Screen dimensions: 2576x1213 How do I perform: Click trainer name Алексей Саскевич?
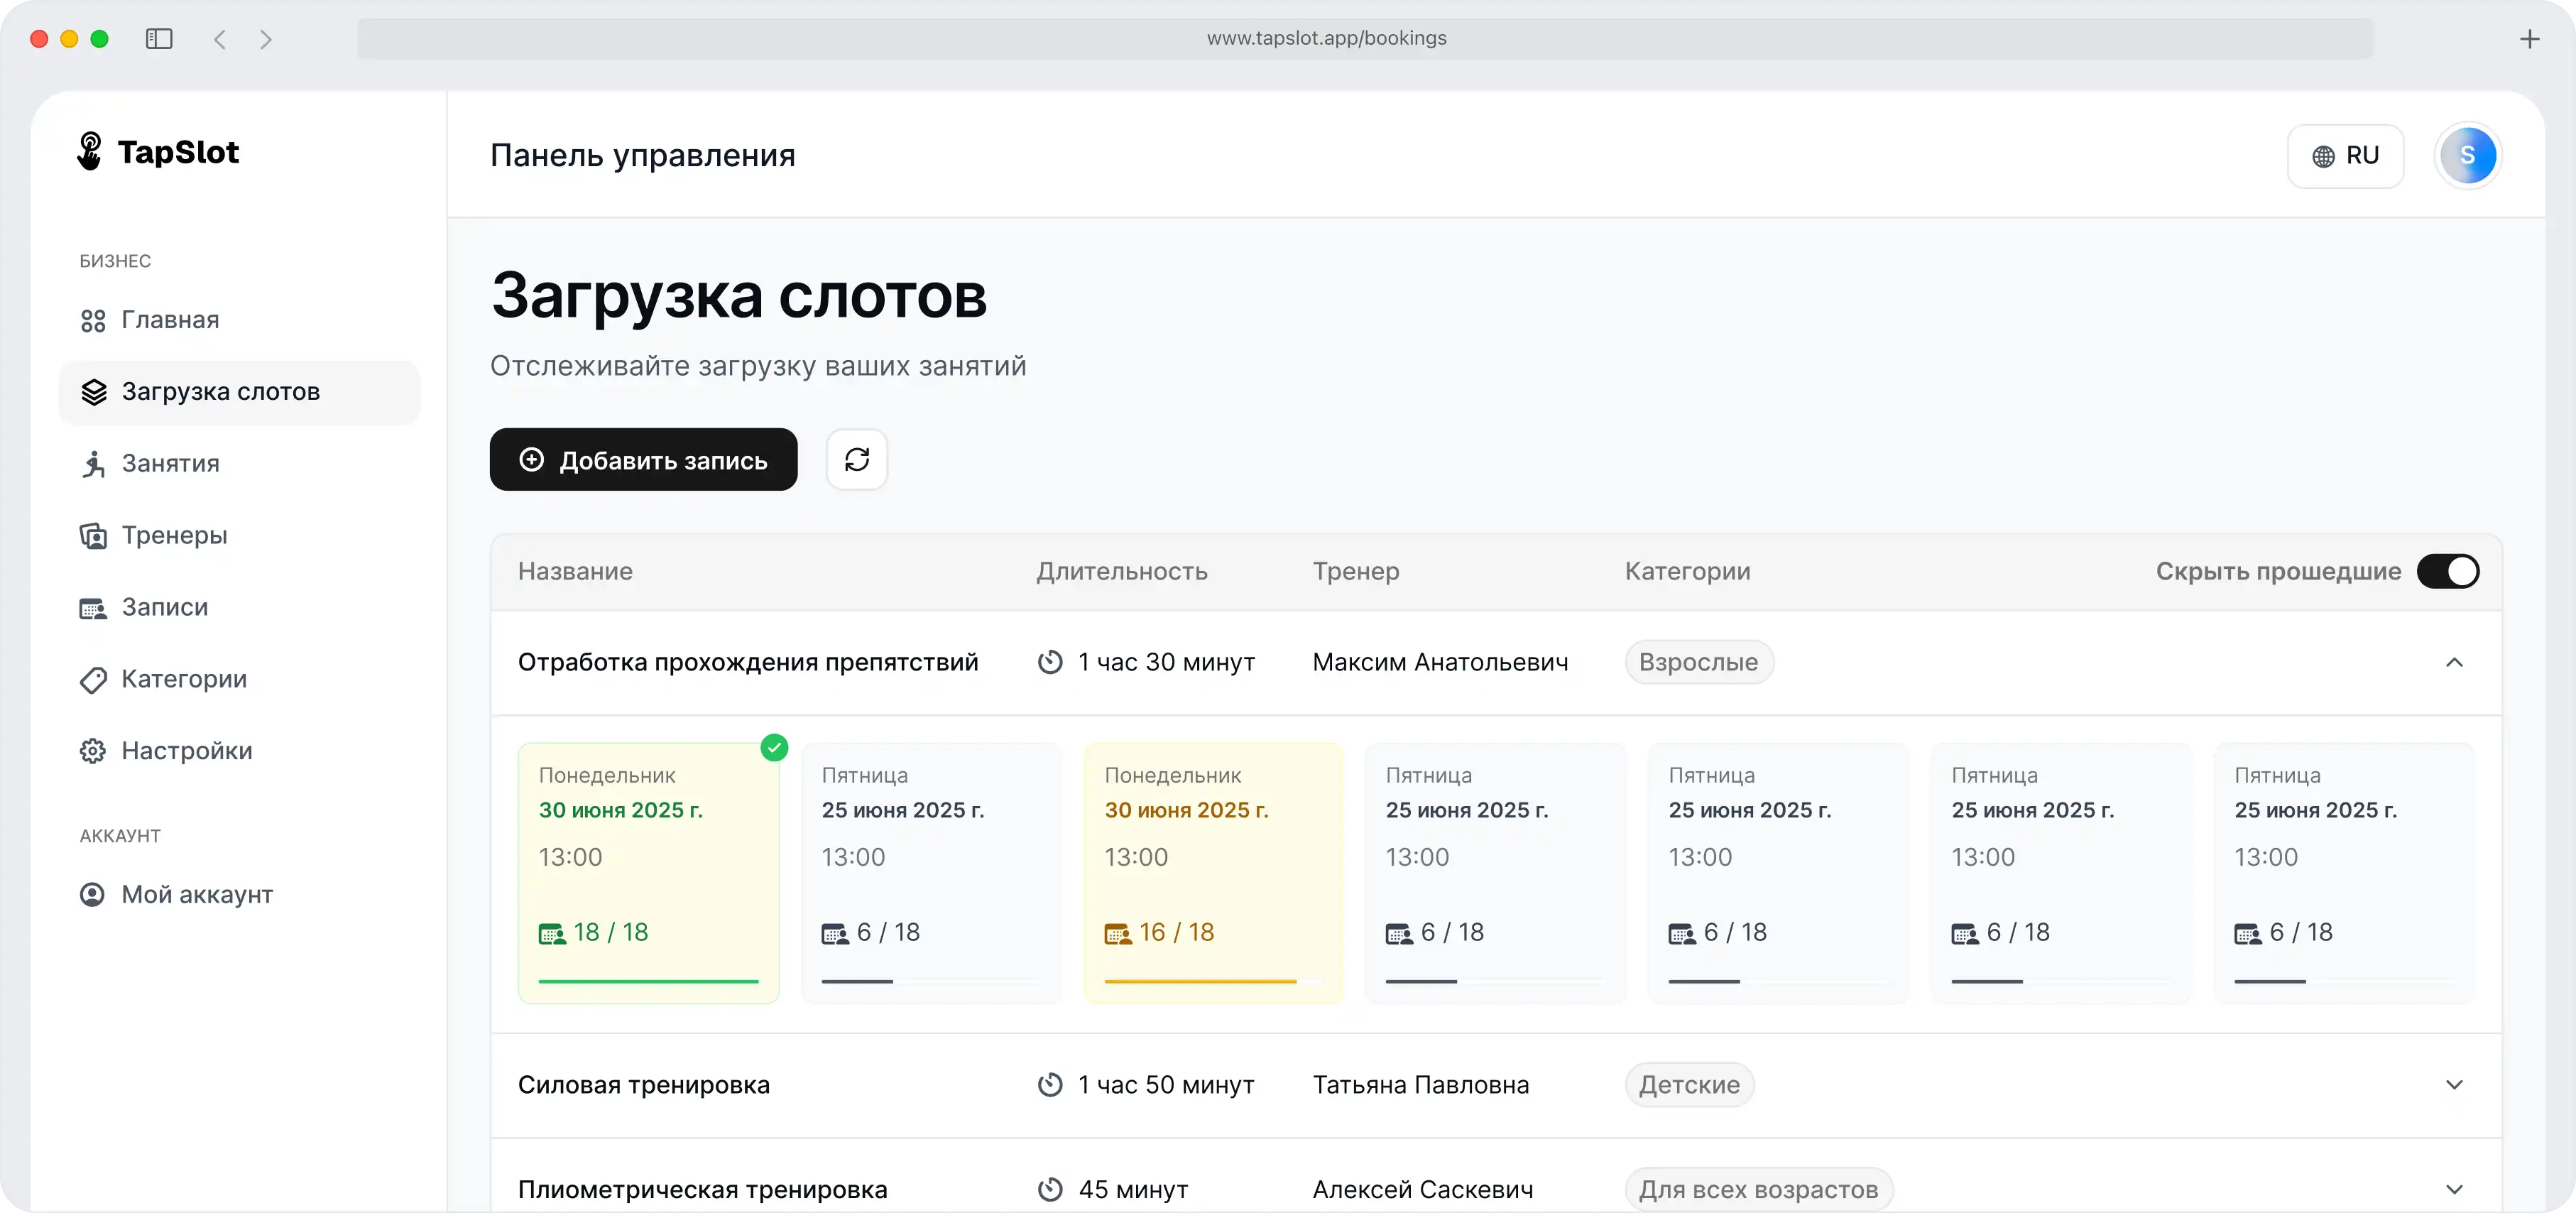pos(1423,1190)
